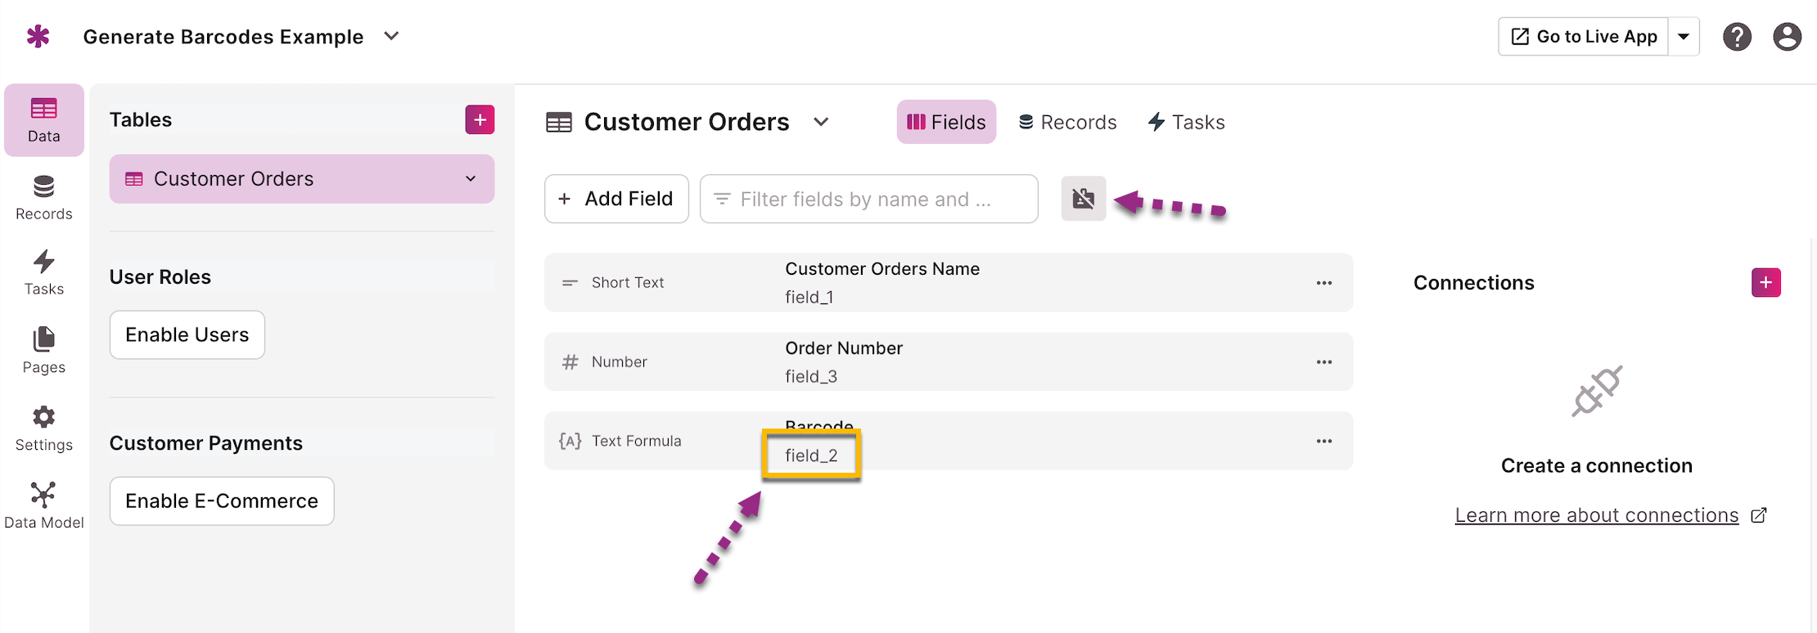Click the filter fields search box
1817x633 pixels.
(868, 199)
